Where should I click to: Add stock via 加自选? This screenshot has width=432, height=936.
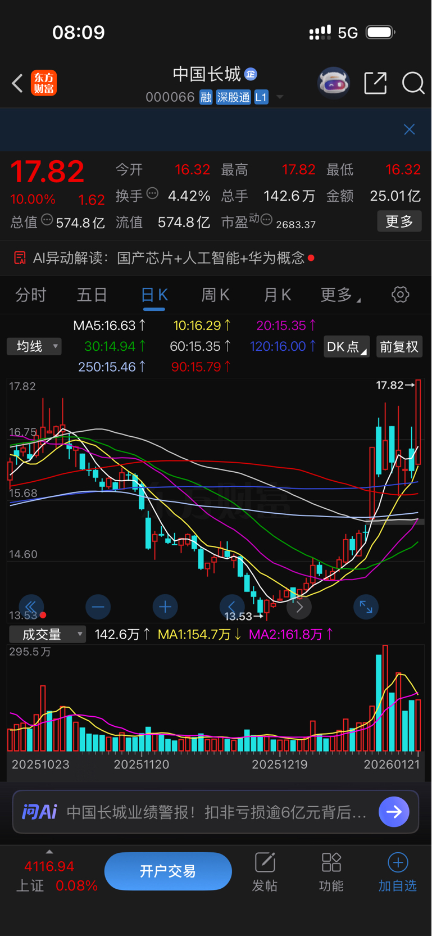(x=397, y=873)
